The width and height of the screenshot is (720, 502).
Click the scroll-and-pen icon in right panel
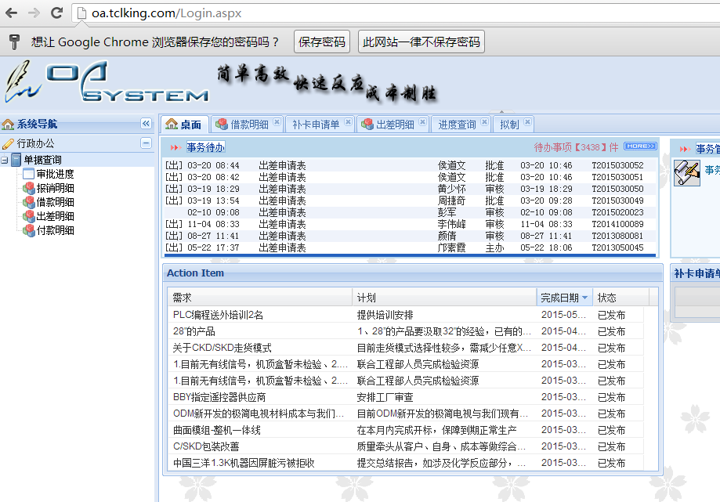point(687,172)
